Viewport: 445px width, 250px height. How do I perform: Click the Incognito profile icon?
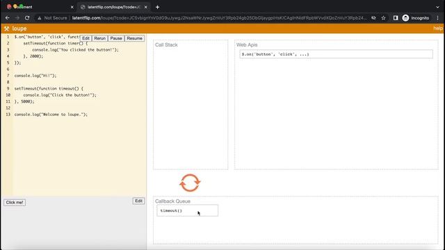(x=405, y=18)
